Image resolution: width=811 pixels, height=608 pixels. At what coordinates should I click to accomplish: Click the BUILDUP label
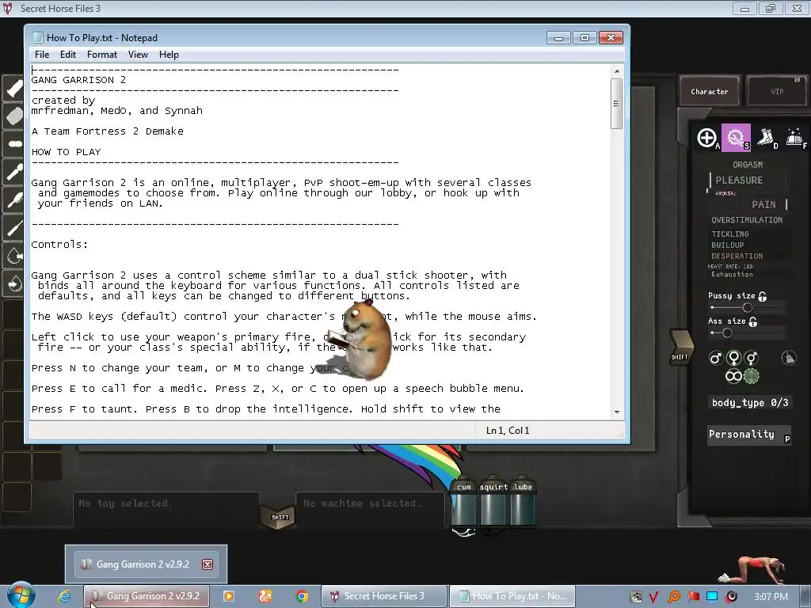point(727,245)
